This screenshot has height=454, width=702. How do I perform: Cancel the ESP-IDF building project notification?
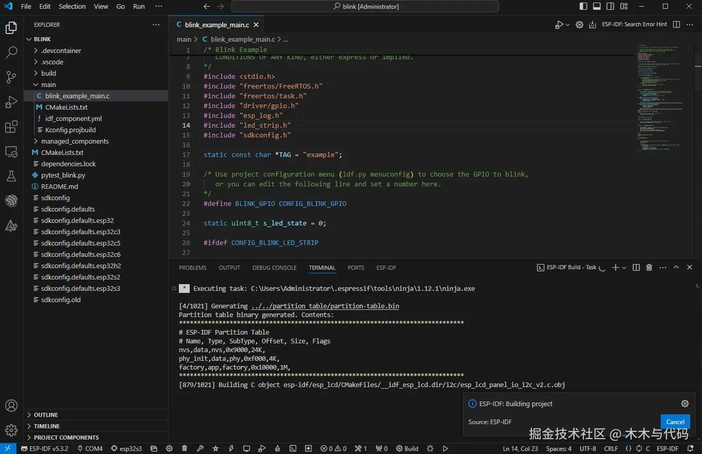coord(675,422)
